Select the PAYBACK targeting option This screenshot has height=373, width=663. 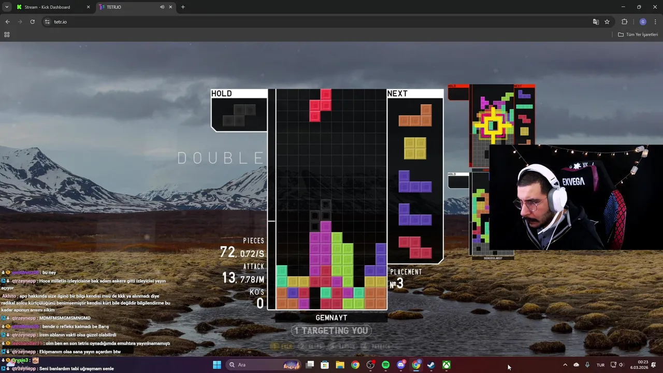pyautogui.click(x=378, y=346)
